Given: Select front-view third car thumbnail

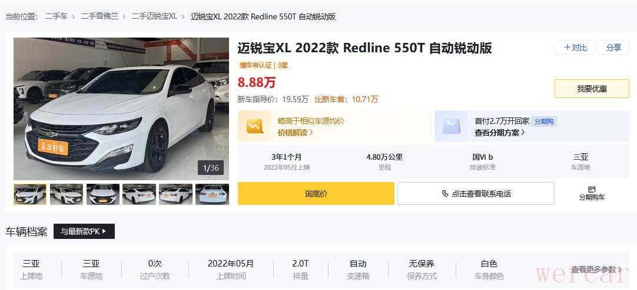Looking at the screenshot, I should click(103, 194).
